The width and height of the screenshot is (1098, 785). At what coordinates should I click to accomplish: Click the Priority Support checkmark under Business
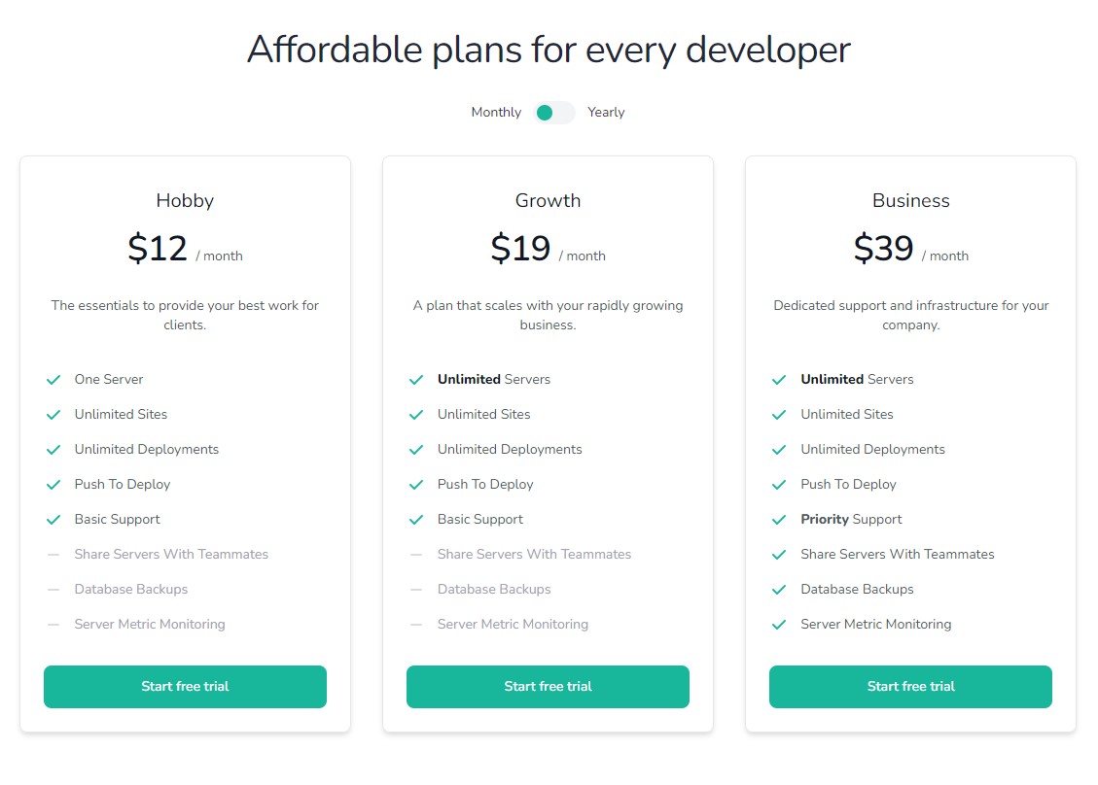[x=780, y=519]
